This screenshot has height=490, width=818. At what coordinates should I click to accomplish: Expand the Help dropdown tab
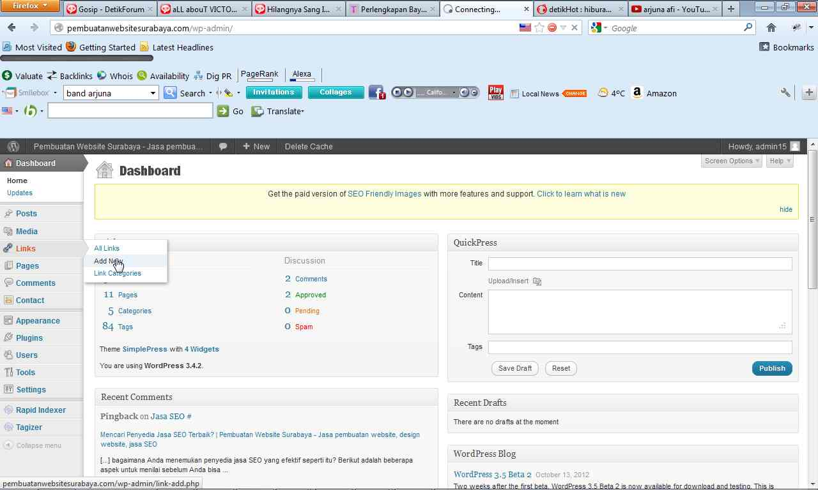tap(780, 161)
